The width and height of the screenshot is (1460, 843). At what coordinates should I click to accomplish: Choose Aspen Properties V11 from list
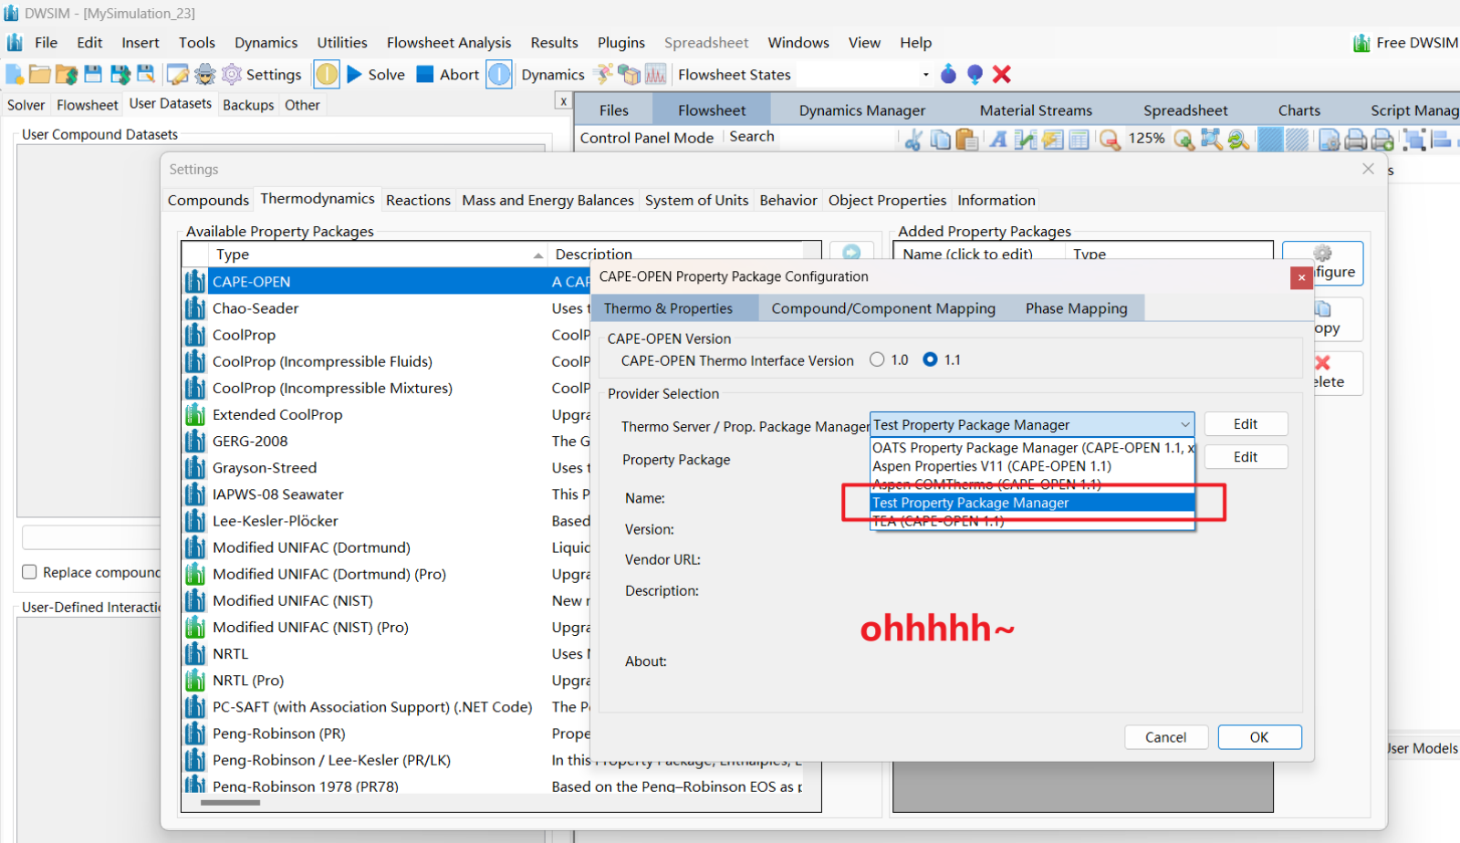[x=1033, y=465]
